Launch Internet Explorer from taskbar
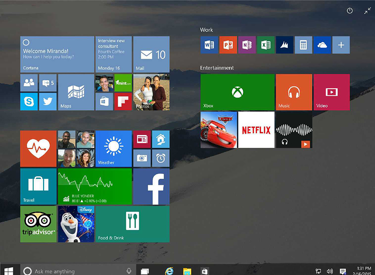The width and height of the screenshot is (375, 275). [169, 271]
